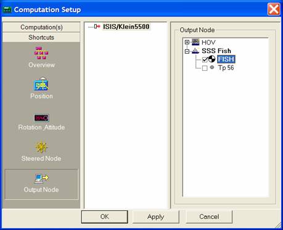Select the ISIS/Klein5500 tree entry
Image resolution: width=283 pixels, height=230 pixels.
point(126,27)
